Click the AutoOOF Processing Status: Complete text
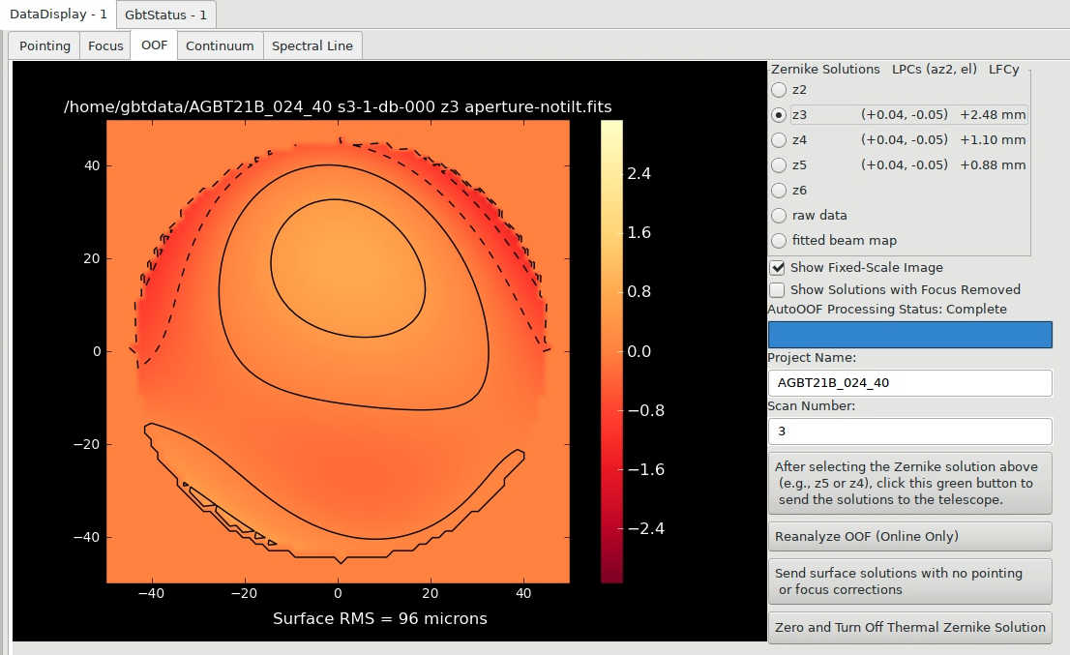Screen dimensions: 1070x655 [x=887, y=309]
